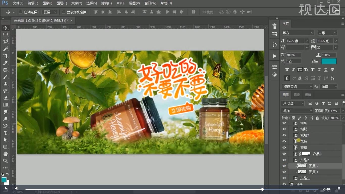Select the Lasso tool
The width and height of the screenshot is (345, 194).
[x=6, y=42]
